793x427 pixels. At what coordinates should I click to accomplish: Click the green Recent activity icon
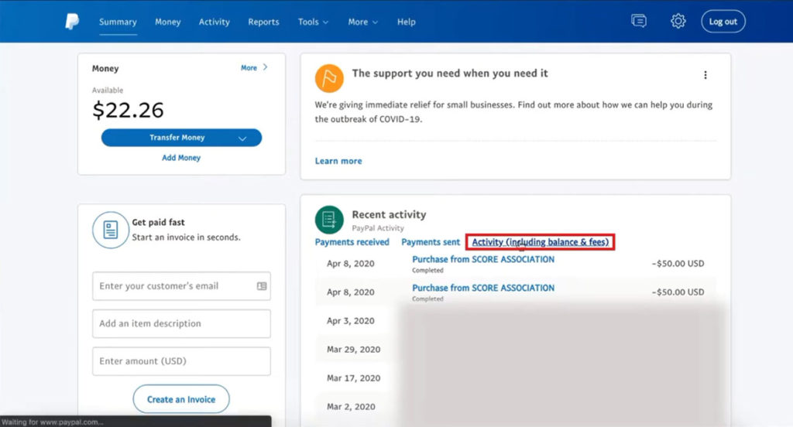329,220
